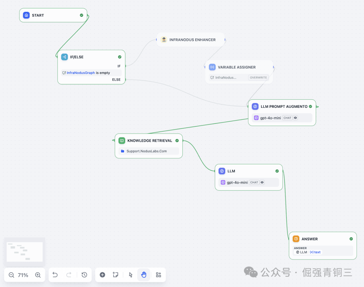Click the Variable Assigner node icon
Image resolution: width=364 pixels, height=287 pixels.
click(x=212, y=67)
